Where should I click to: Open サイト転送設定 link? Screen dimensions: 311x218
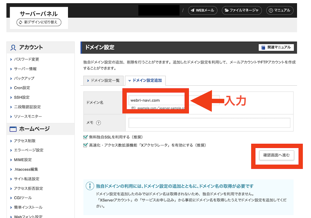pyautogui.click(x=27, y=179)
